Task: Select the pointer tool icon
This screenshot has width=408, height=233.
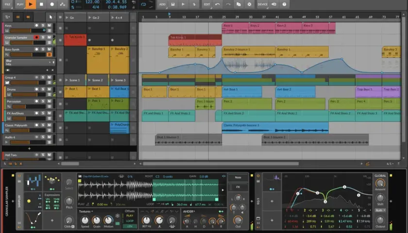Action: (x=51, y=17)
